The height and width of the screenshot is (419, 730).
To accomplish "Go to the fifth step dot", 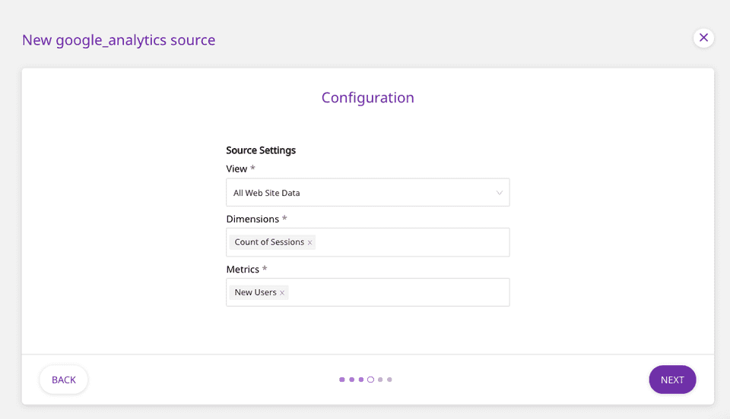I will coord(380,380).
